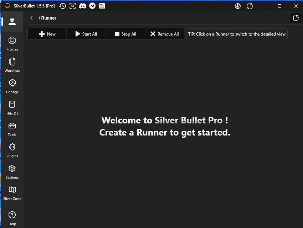
Task: Open the Configs section
Action: [x=12, y=86]
